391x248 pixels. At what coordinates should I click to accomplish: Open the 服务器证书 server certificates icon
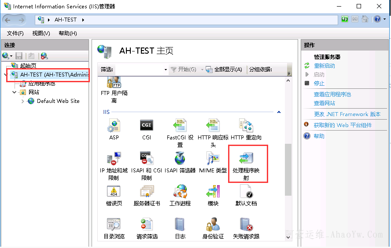(x=146, y=192)
